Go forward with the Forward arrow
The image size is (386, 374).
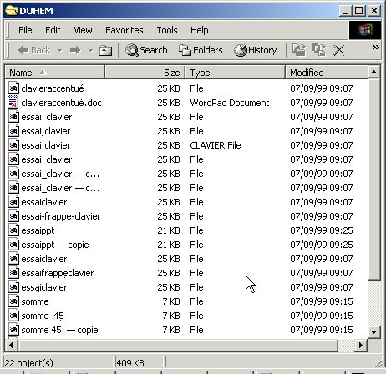(x=75, y=50)
